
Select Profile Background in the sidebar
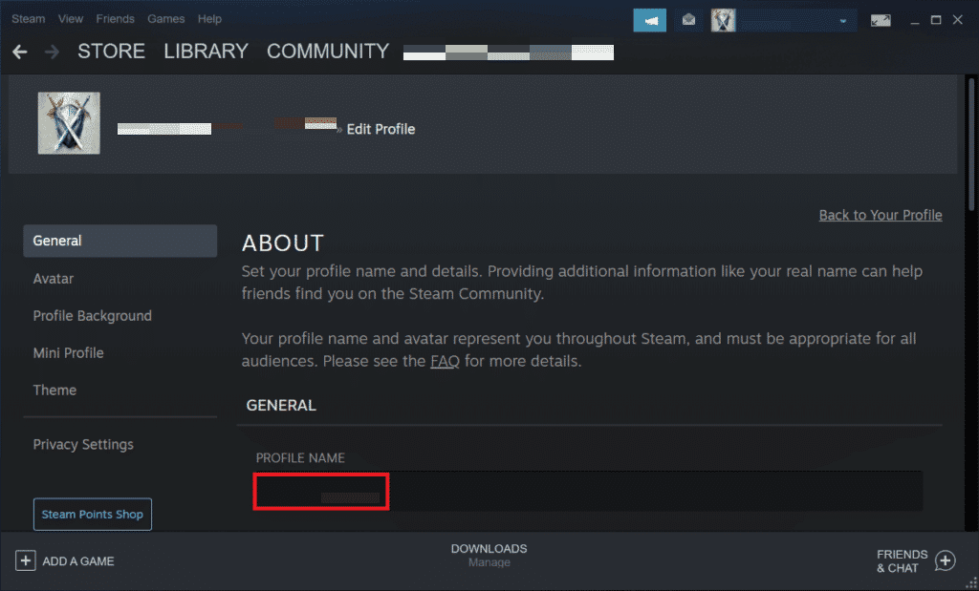tap(93, 316)
